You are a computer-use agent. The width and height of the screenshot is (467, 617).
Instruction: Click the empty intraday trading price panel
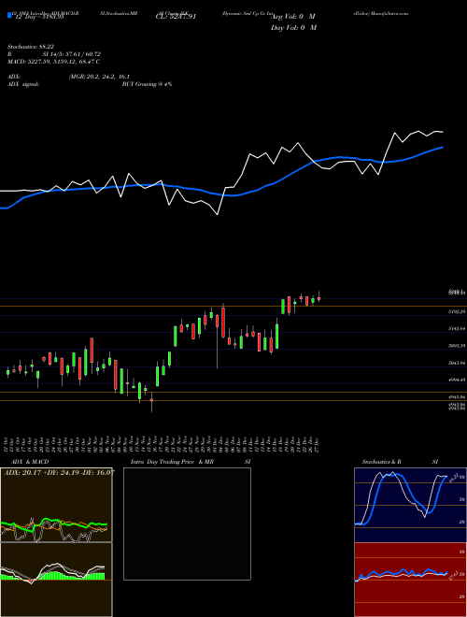point(187,524)
